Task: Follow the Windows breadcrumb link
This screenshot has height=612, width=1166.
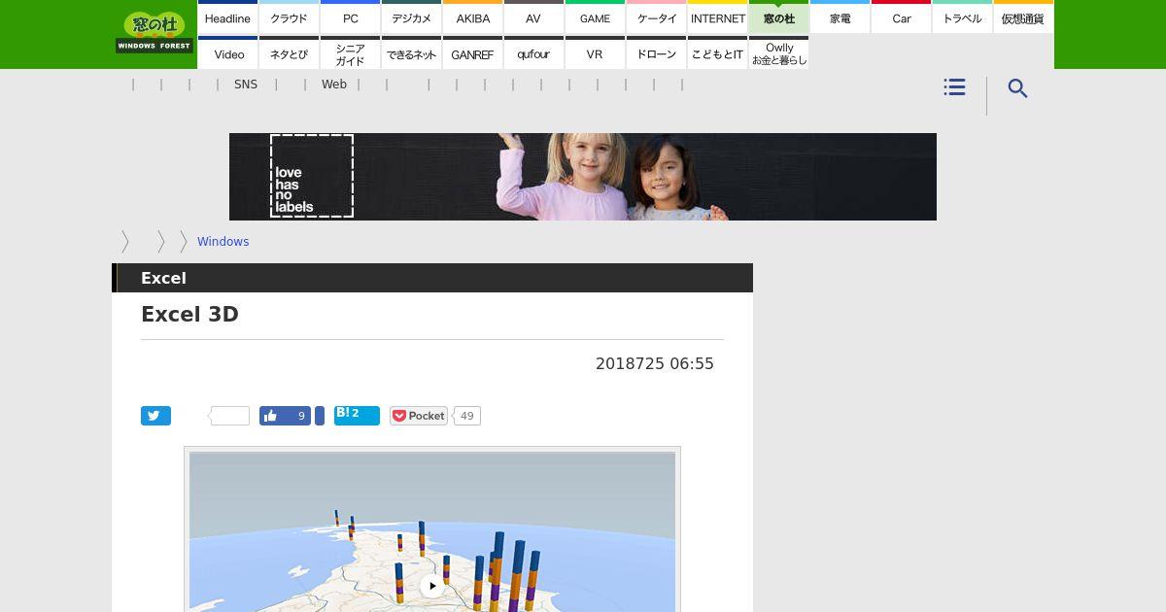Action: (223, 242)
